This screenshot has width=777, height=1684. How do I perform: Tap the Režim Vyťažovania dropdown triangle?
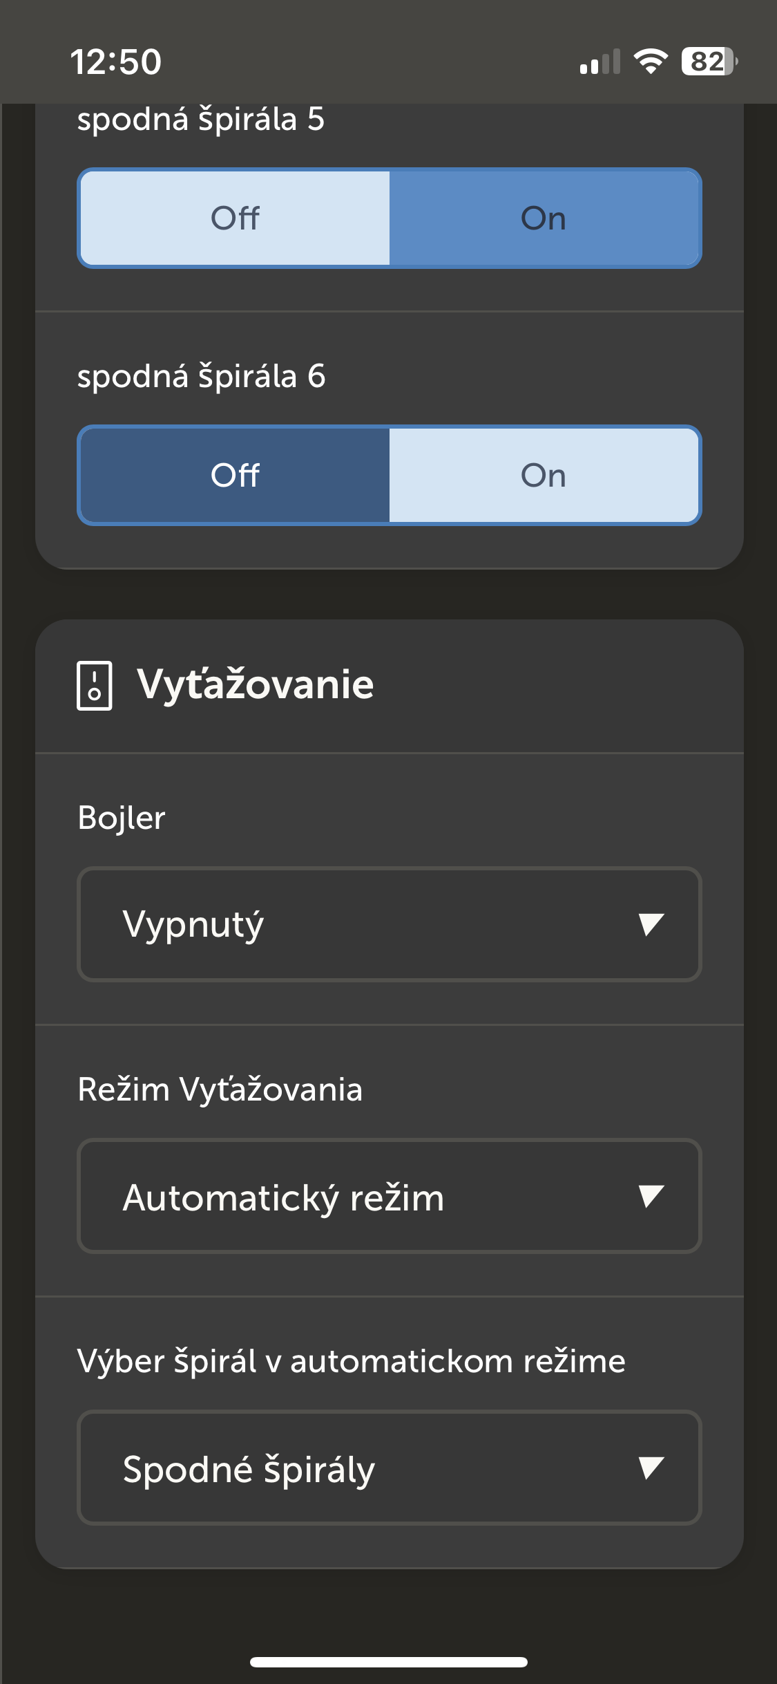point(651,1196)
